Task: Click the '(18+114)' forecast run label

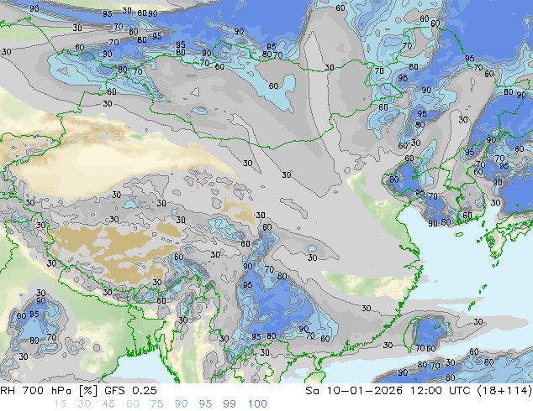Action: tap(504, 391)
